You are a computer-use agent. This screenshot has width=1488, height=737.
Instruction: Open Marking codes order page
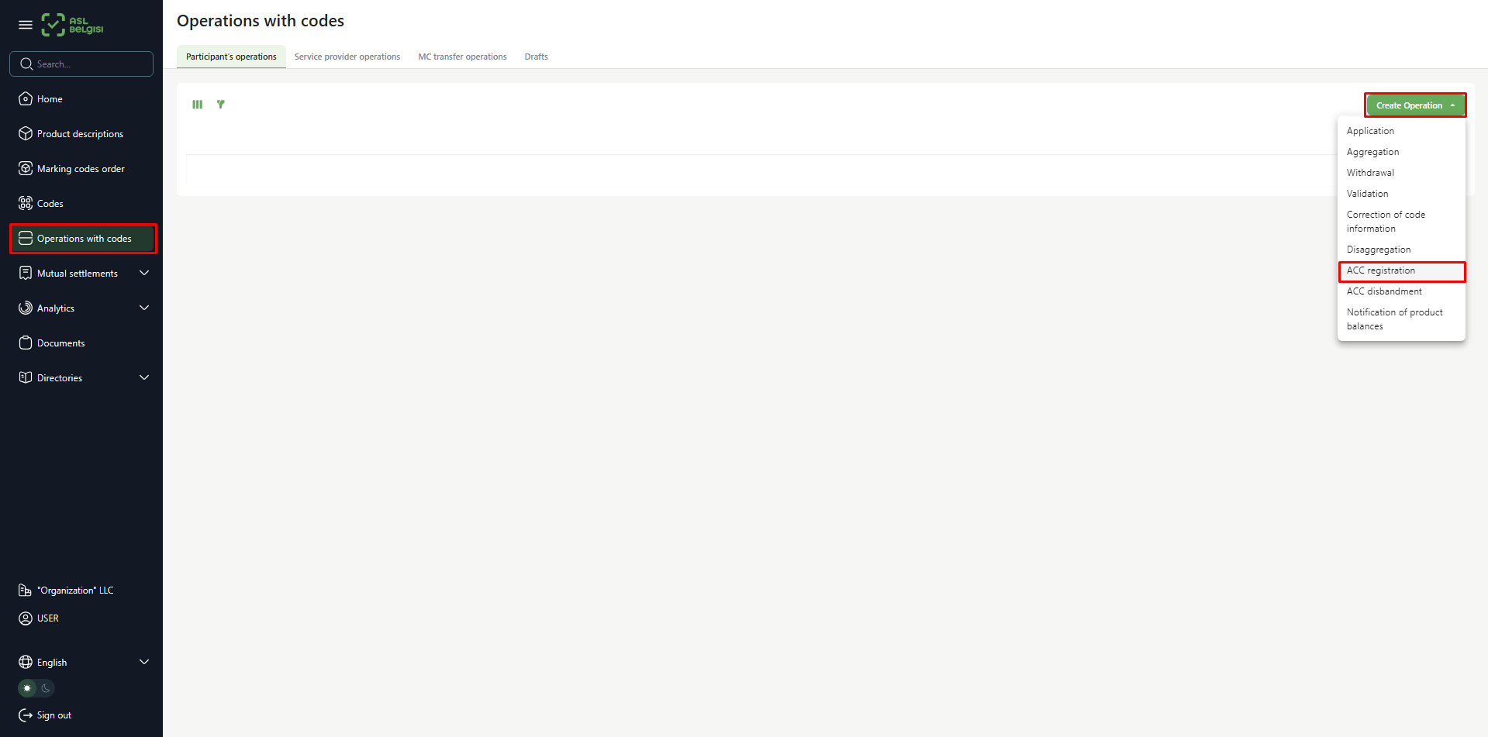(81, 169)
